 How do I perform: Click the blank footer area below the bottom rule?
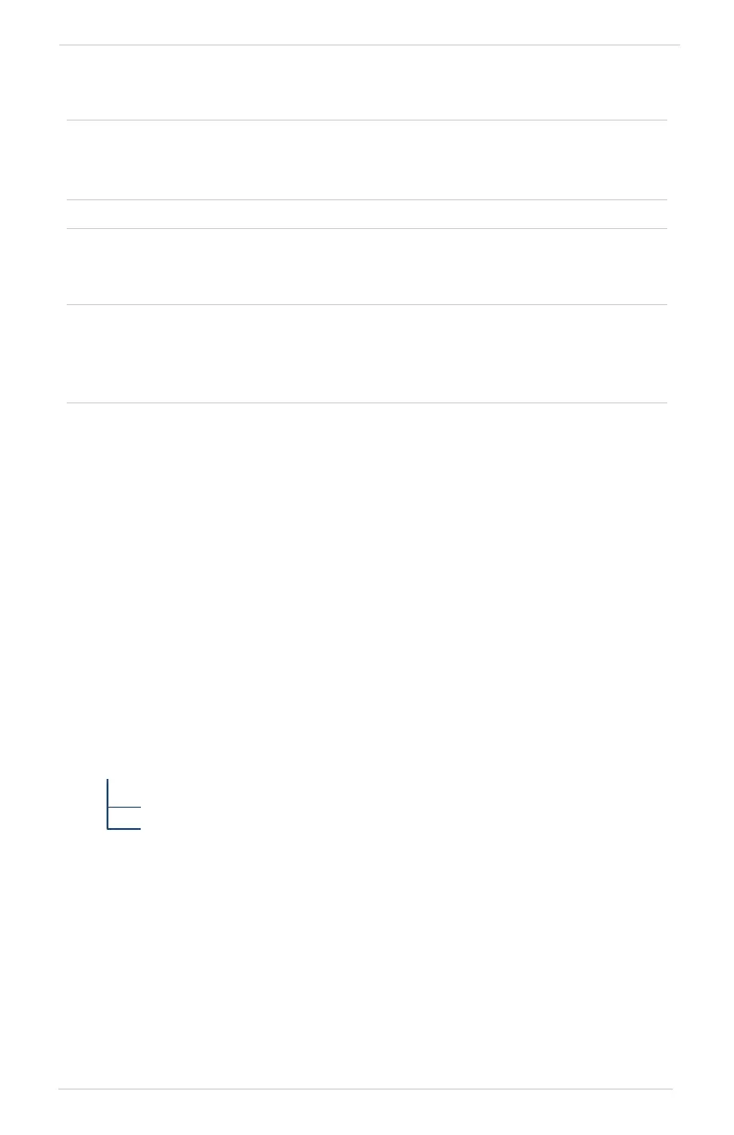click(365, 1112)
